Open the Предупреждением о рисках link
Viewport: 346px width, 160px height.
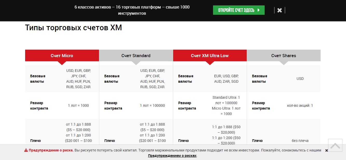point(172,156)
